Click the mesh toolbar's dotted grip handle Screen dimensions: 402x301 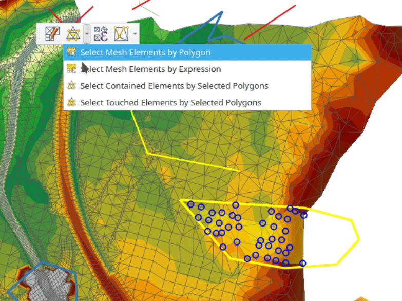(40, 33)
